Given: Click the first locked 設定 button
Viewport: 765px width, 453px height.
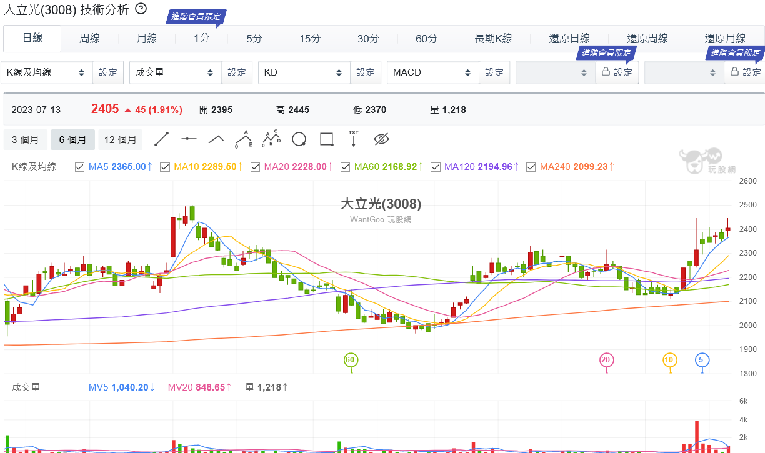Looking at the screenshot, I should point(617,72).
